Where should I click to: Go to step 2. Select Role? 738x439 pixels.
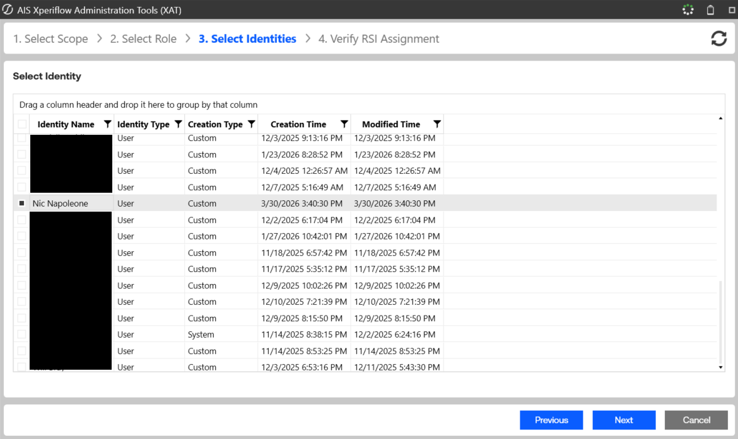(143, 38)
